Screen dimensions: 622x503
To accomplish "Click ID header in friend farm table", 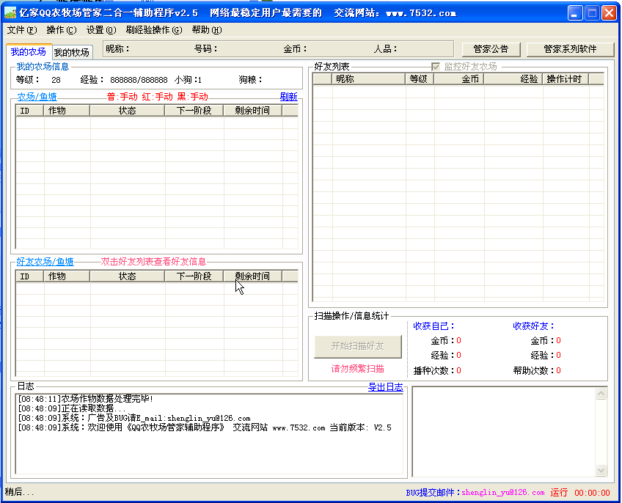I will click(x=30, y=276).
